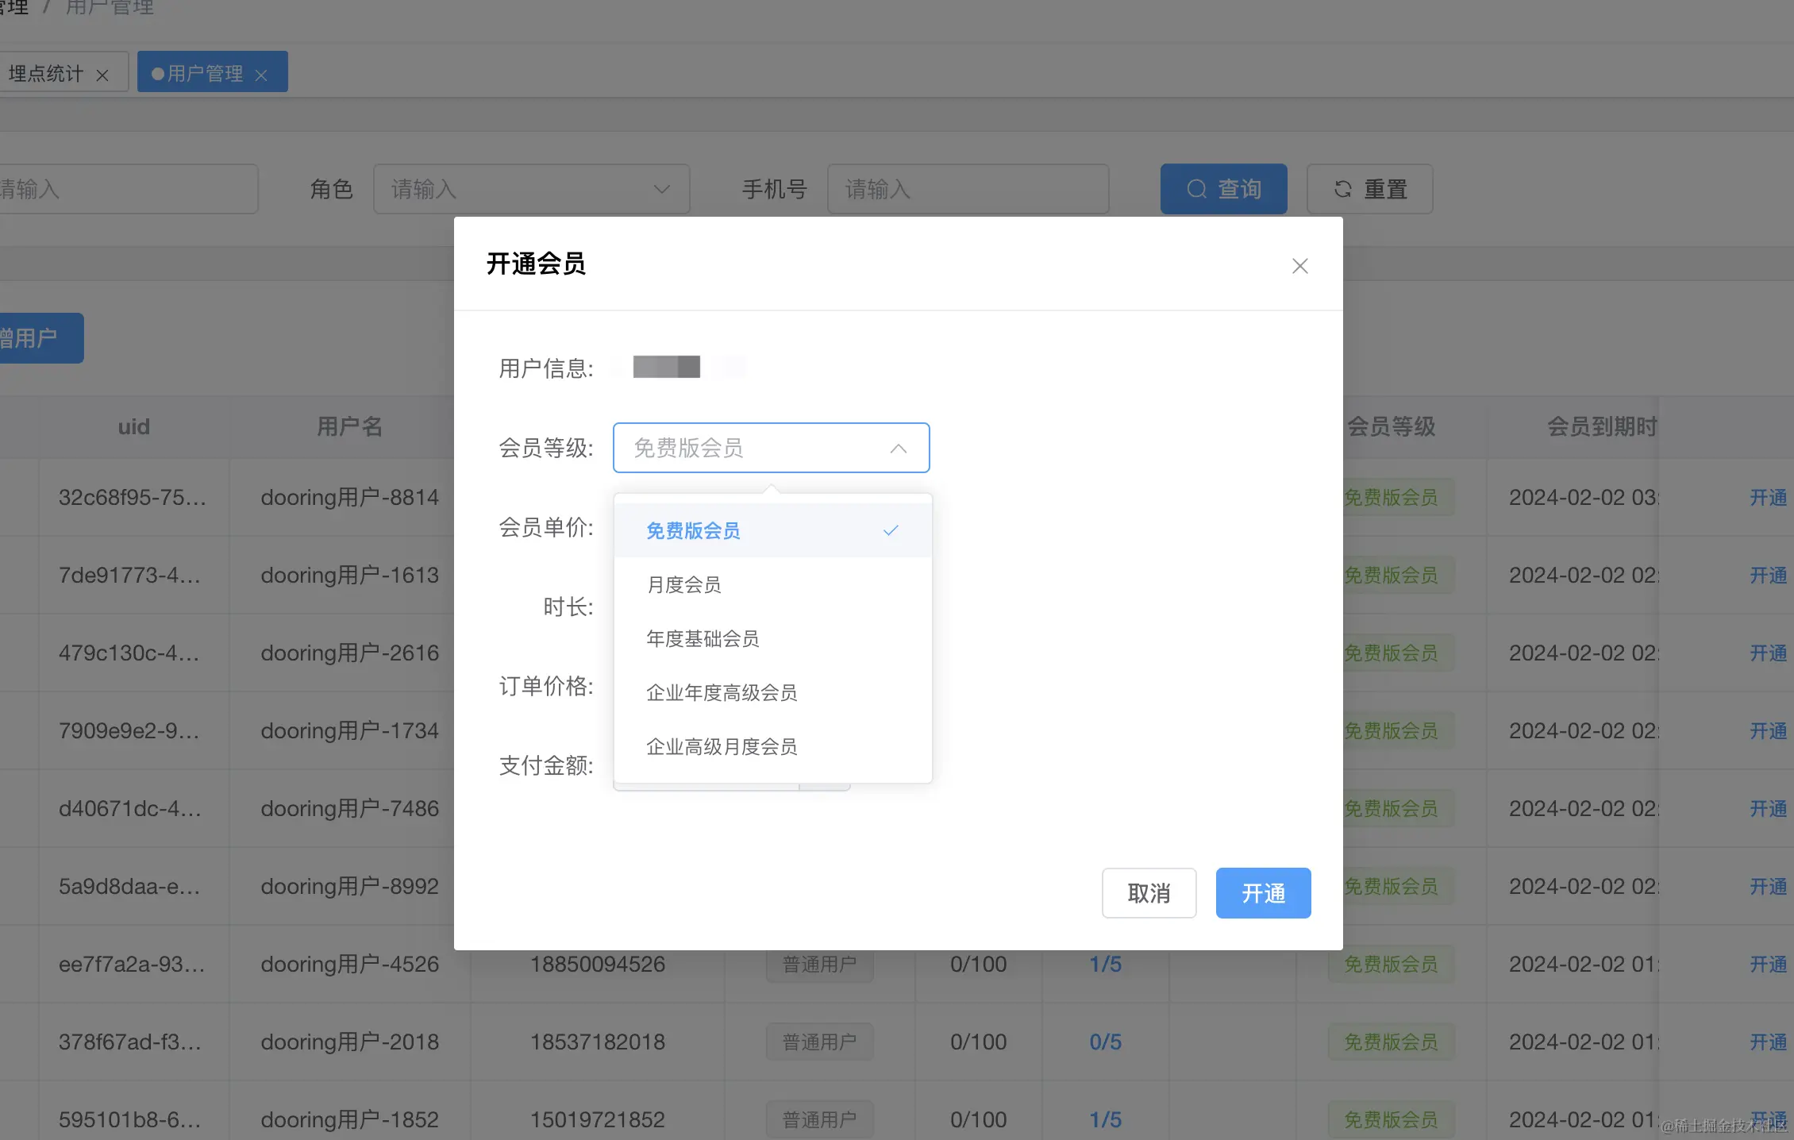Click the 重置 reset button
Viewport: 1794px width, 1140px height.
click(x=1369, y=189)
